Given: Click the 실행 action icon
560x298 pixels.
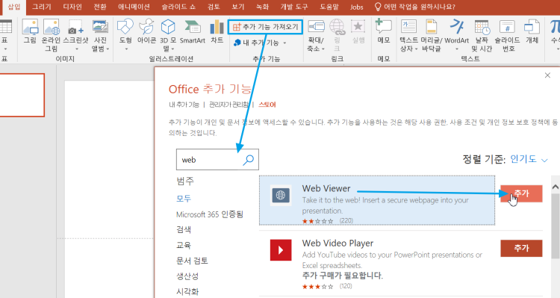Looking at the screenshot, I should click(x=358, y=31).
